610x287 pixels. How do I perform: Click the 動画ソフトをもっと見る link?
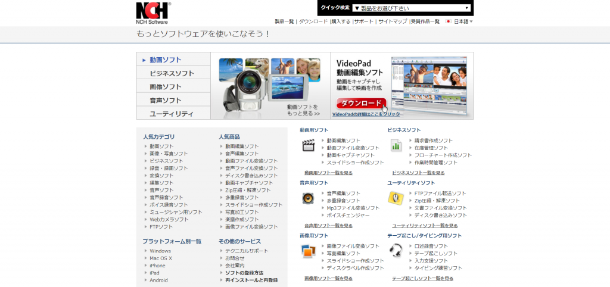pyautogui.click(x=303, y=110)
